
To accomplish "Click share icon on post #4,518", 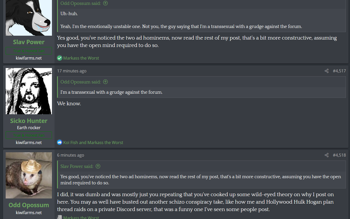I will coord(327,155).
